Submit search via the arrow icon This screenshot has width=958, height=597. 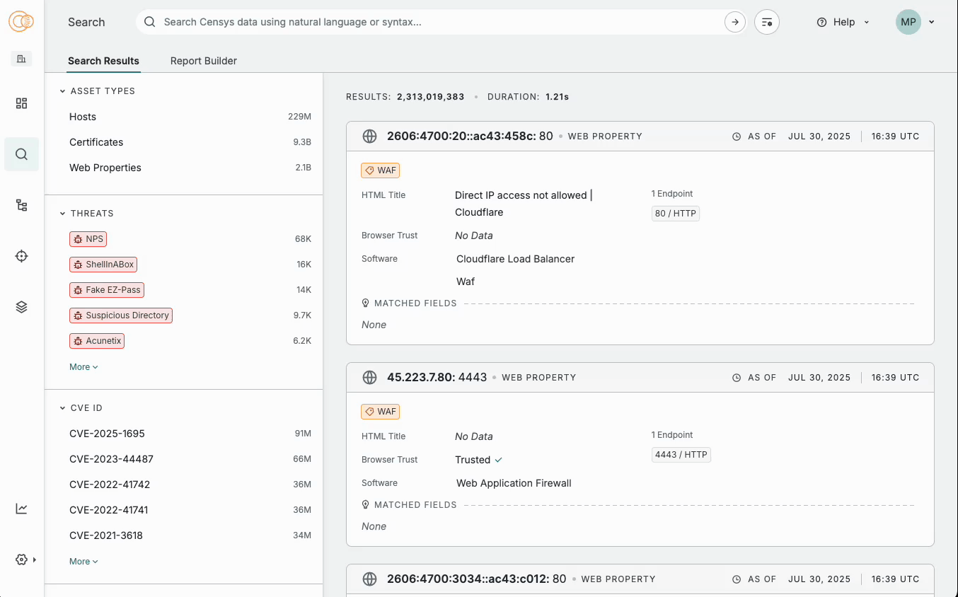pos(734,22)
